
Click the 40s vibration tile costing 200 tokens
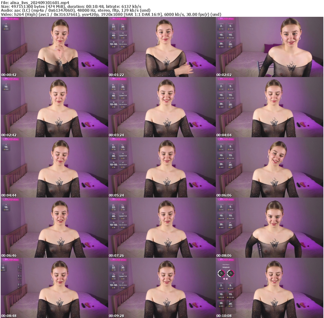[x=113, y=35]
